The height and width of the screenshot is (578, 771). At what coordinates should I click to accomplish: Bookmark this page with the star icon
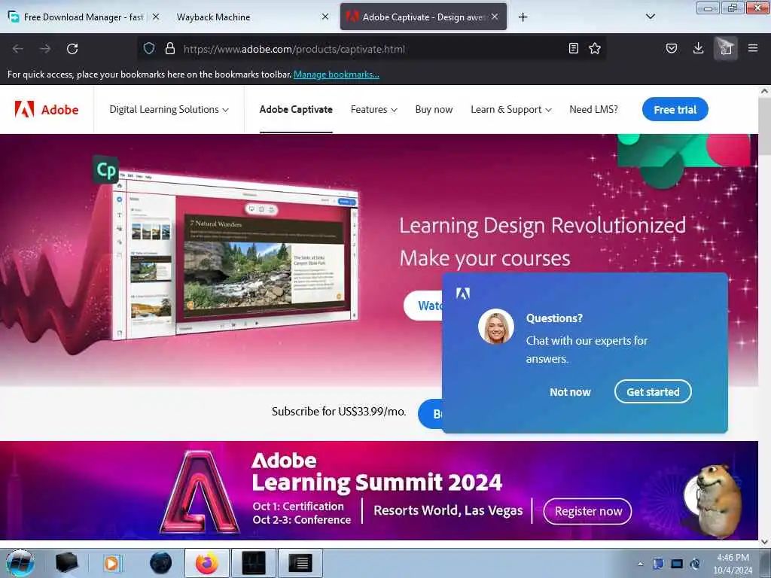[595, 48]
